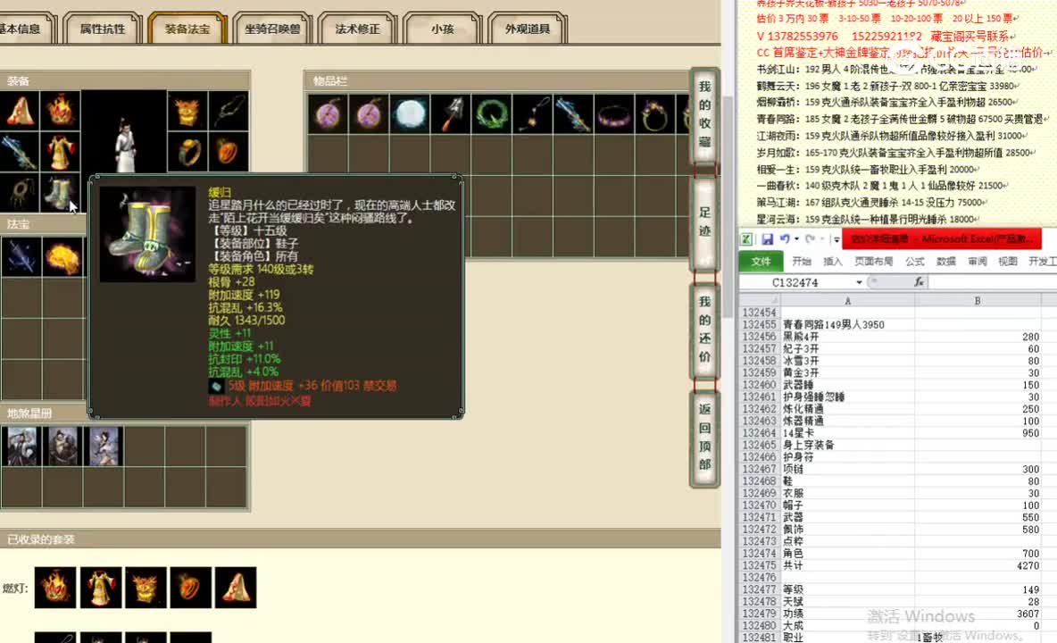
Task: Click the insert function fx icon
Action: point(919,282)
